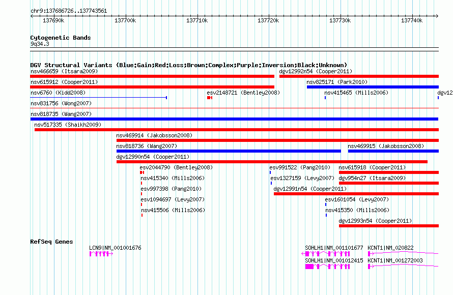453x295 pixels.
Task: Click the nsv415506 (Mills2006) red tick
Action: coord(142,215)
